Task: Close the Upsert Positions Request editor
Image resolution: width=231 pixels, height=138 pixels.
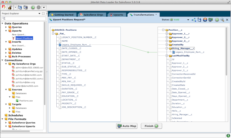Action: coord(227,20)
